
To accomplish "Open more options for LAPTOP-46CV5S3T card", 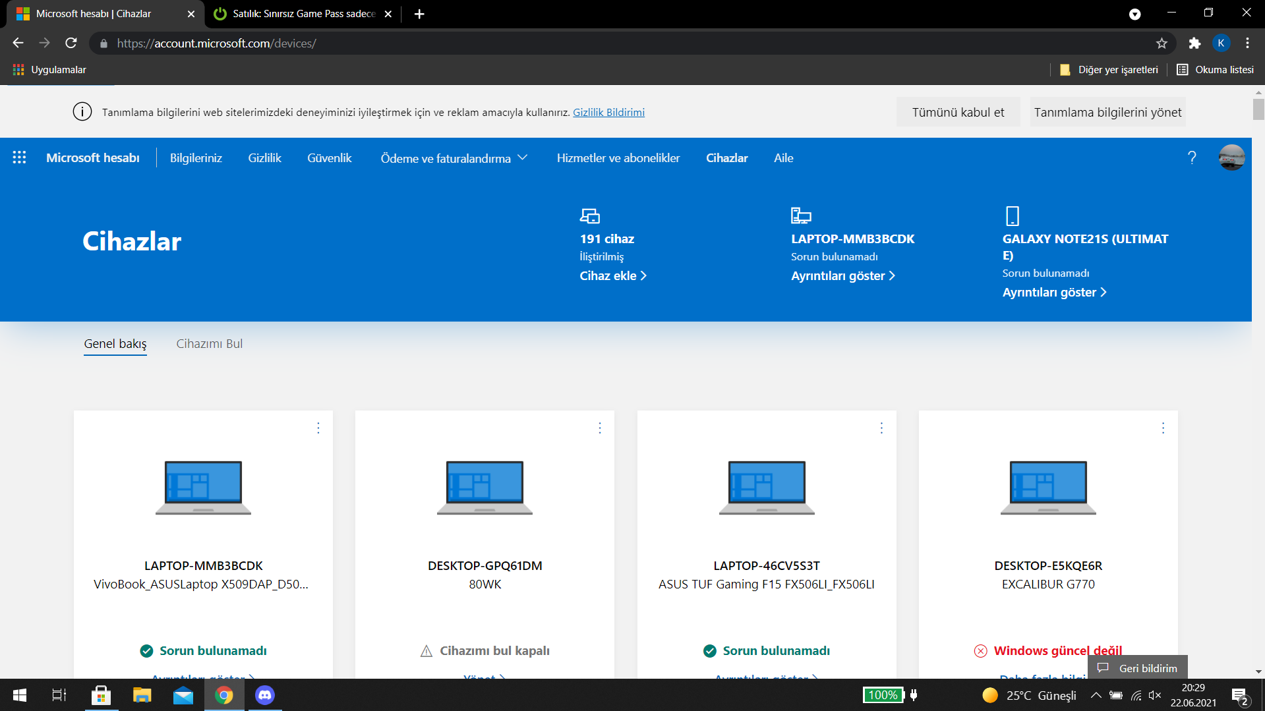I will (x=881, y=428).
